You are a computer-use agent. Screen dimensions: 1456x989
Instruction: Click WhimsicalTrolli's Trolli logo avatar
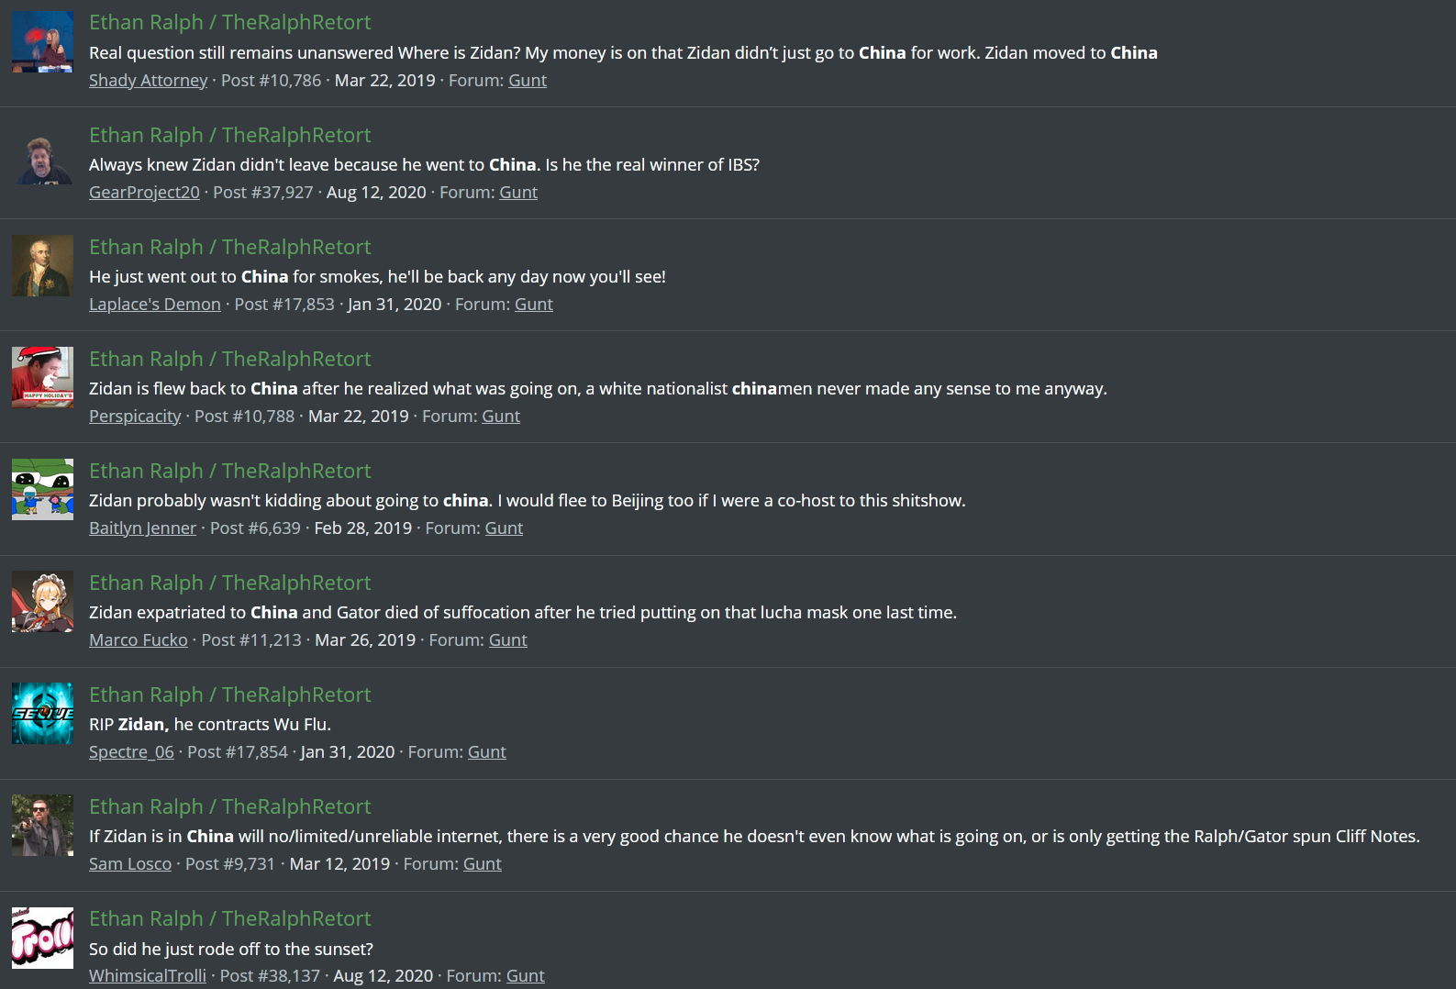[x=42, y=938]
